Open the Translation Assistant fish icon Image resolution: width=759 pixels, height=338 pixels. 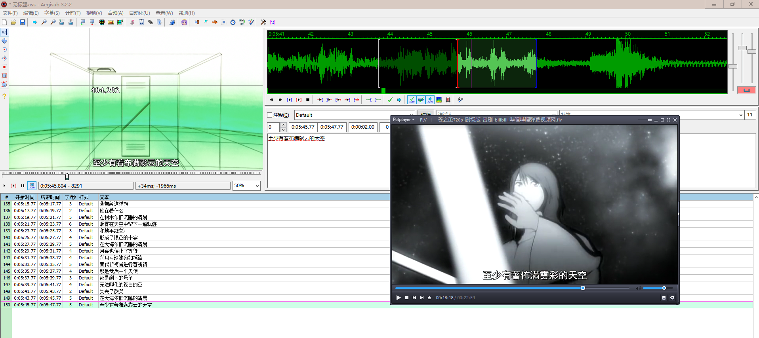[215, 22]
